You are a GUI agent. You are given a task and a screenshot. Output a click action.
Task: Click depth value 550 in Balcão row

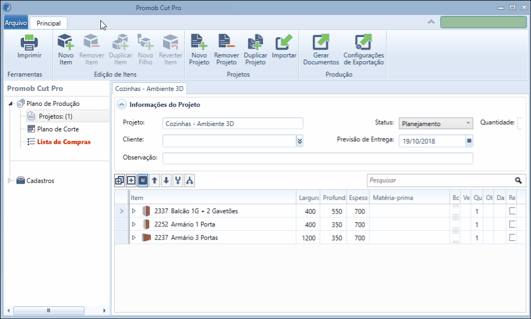337,212
